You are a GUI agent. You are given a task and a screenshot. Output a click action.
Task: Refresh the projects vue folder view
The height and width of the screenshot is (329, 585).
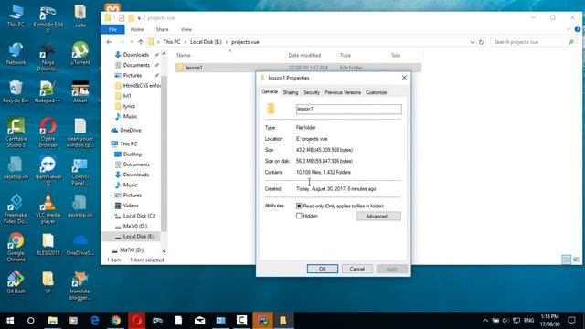click(481, 42)
